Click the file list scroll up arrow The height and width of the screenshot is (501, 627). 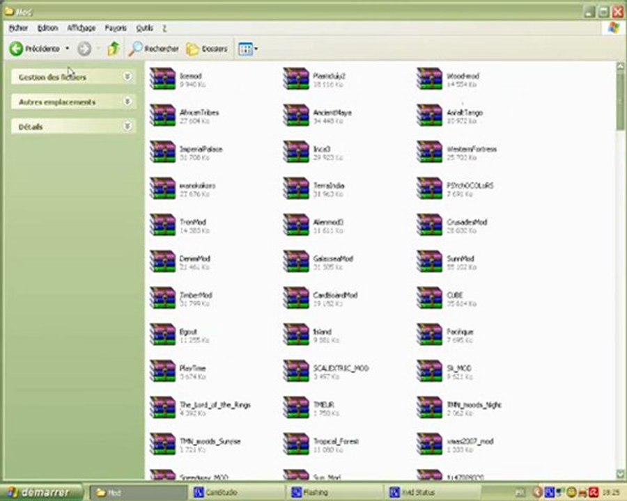click(620, 66)
